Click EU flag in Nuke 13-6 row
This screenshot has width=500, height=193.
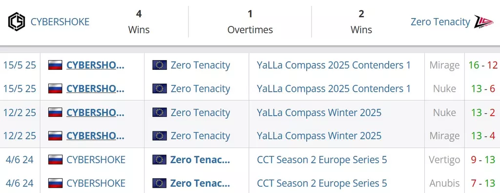[160, 88]
